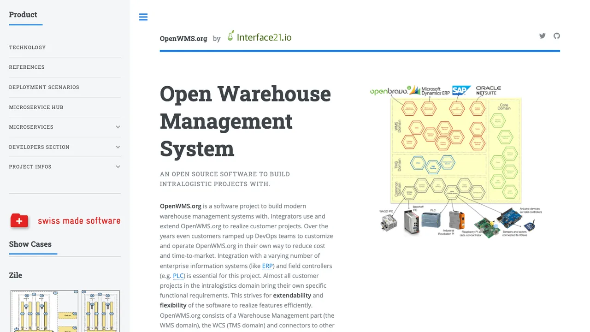
Task: Open the GitHub icon link
Action: click(557, 36)
